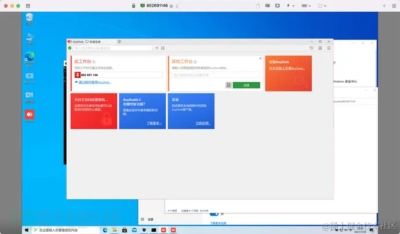
Task: Open the command prompt taskbar icon
Action: tap(154, 230)
